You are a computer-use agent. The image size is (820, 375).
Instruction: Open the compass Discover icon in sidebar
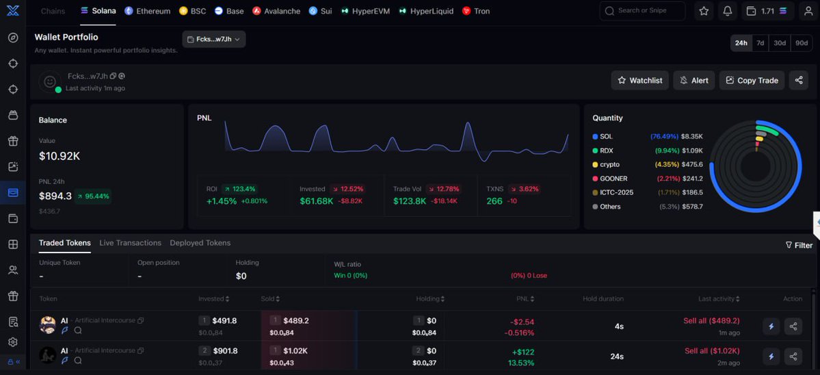13,38
